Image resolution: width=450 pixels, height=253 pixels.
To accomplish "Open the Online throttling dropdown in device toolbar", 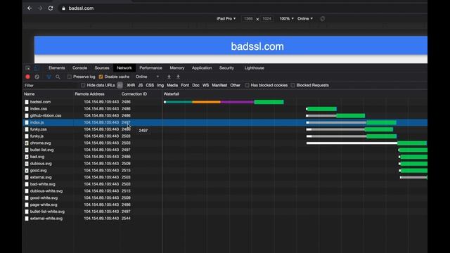I will tap(305, 19).
